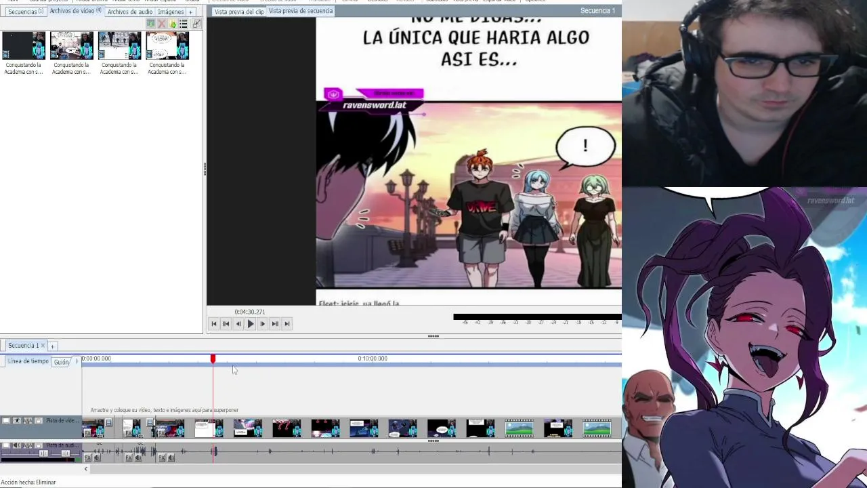Click timeline clip with red question marks
Viewport: 867px width, 488px height.
[x=287, y=428]
